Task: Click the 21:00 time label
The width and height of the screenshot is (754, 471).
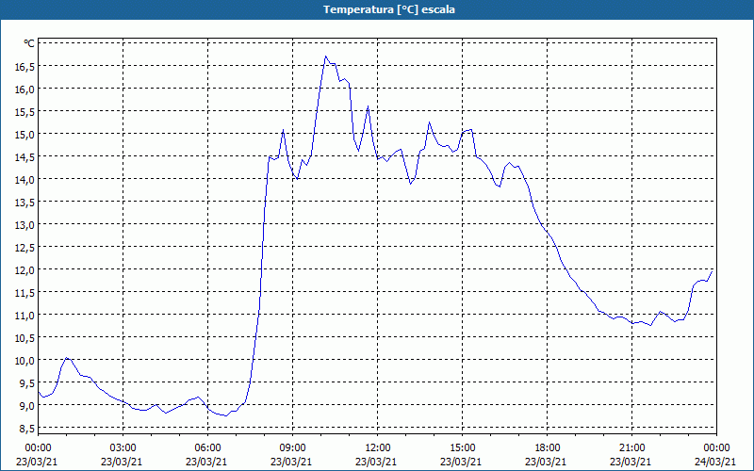Action: pos(631,447)
